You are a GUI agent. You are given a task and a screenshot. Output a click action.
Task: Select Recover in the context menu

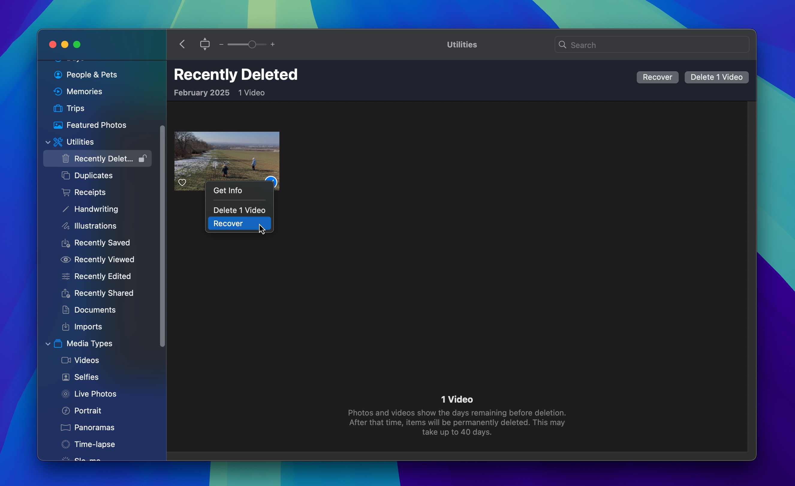[x=239, y=223]
